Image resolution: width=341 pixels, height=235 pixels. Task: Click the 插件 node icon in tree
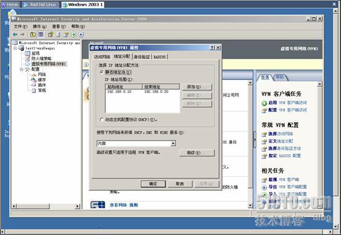click(33, 85)
